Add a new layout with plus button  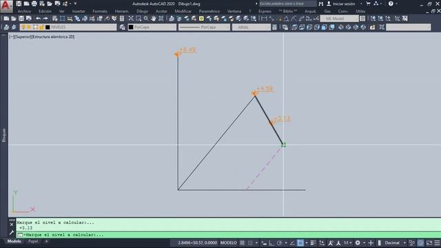[46, 241]
